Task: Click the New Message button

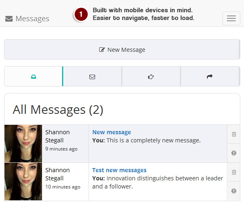Action: (x=122, y=49)
